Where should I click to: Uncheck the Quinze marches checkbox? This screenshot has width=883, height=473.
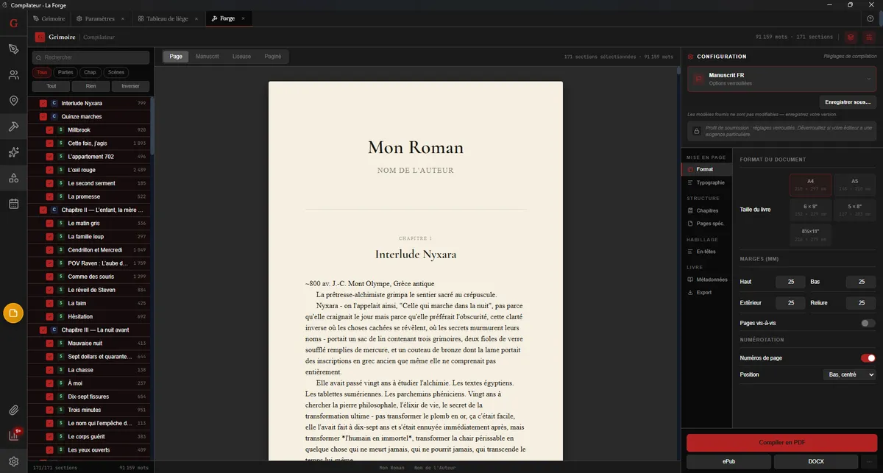click(x=43, y=116)
